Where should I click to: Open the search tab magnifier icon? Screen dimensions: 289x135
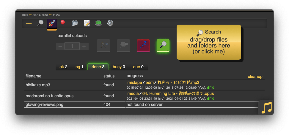pyautogui.click(x=40, y=23)
